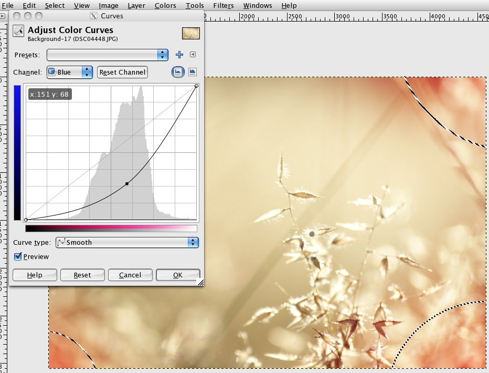Open the Image menu
Viewport: 489px width, 373px height.
(109, 5)
